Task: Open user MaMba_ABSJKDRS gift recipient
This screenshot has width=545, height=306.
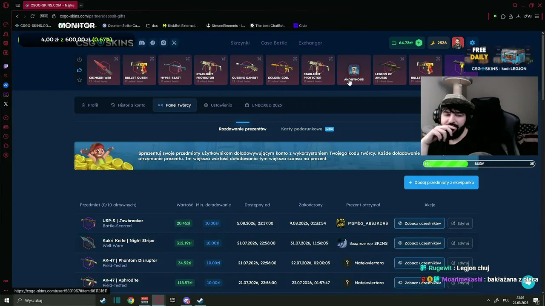Action: (x=362, y=223)
